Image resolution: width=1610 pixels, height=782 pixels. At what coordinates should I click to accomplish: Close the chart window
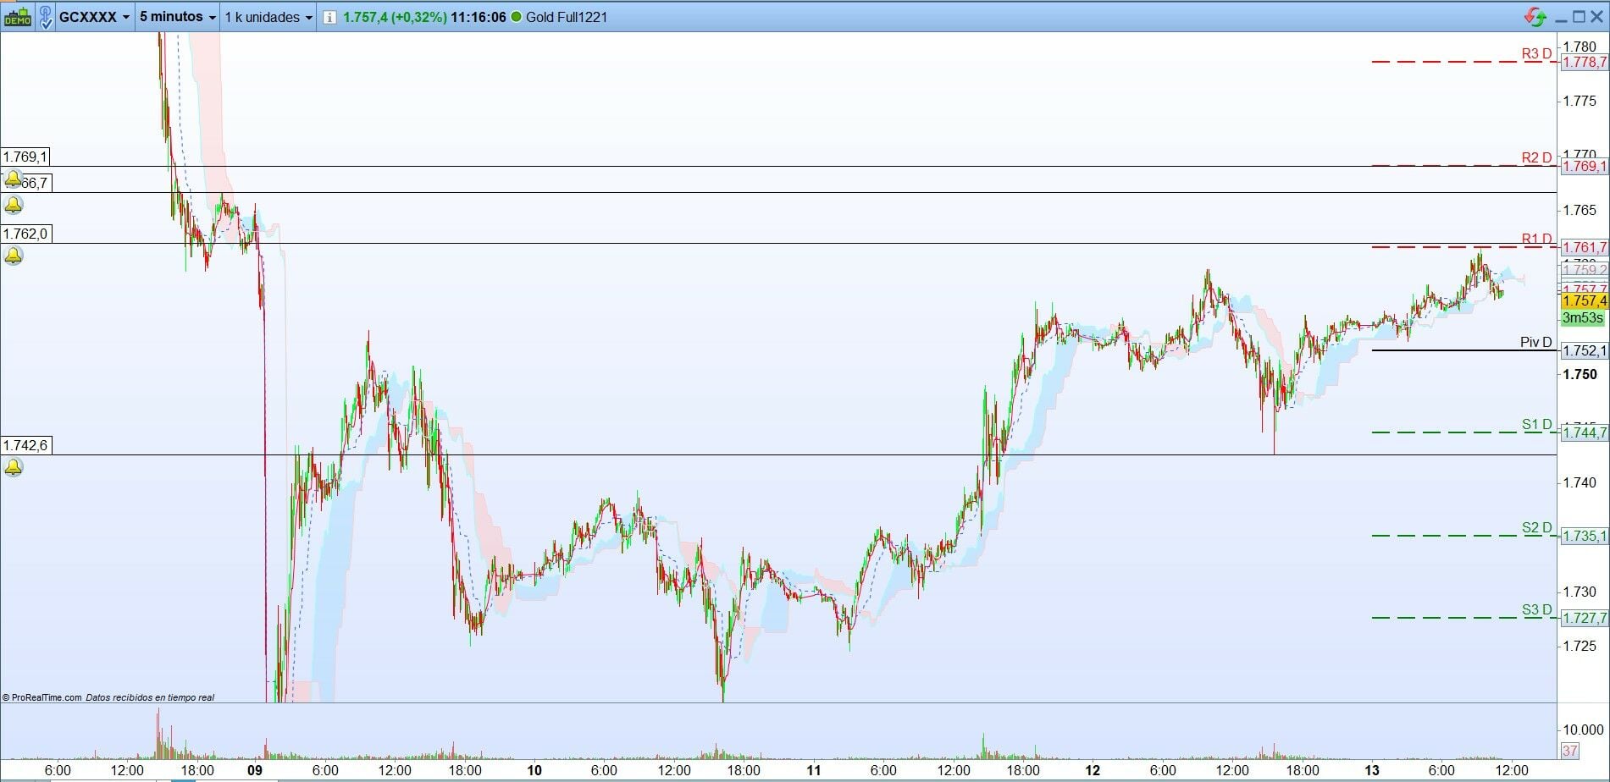tap(1597, 17)
